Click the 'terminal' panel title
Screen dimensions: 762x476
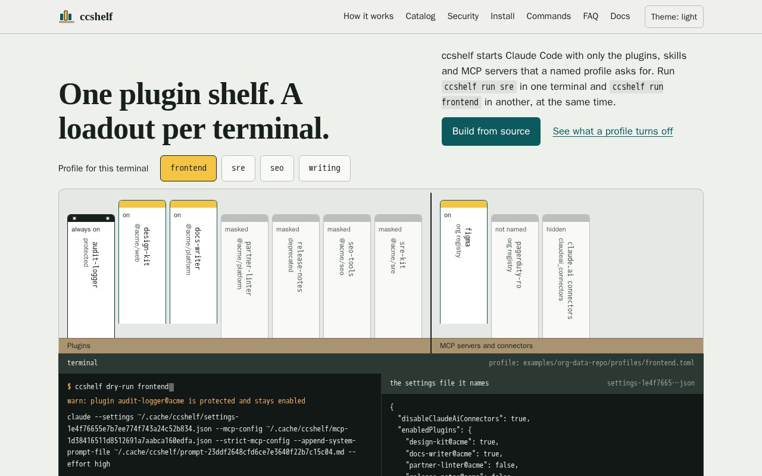point(82,363)
